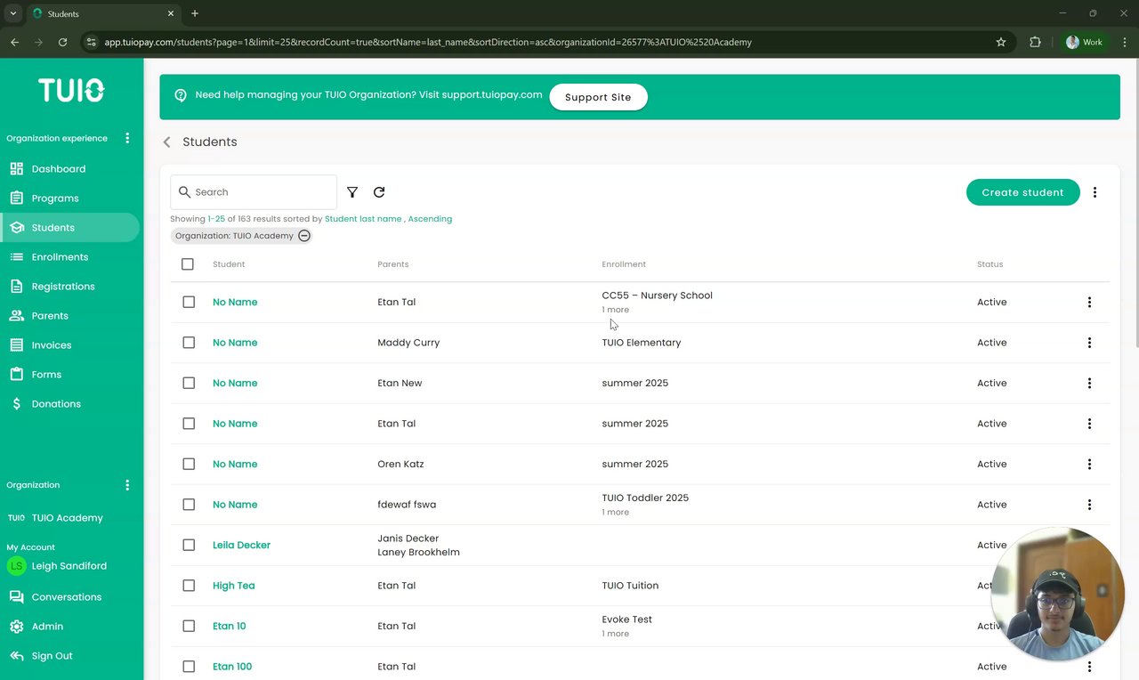Open new browser tab

pyautogui.click(x=195, y=13)
